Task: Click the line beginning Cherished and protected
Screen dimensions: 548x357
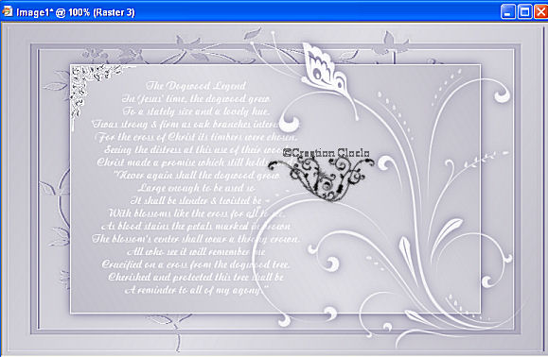Action: 196,277
